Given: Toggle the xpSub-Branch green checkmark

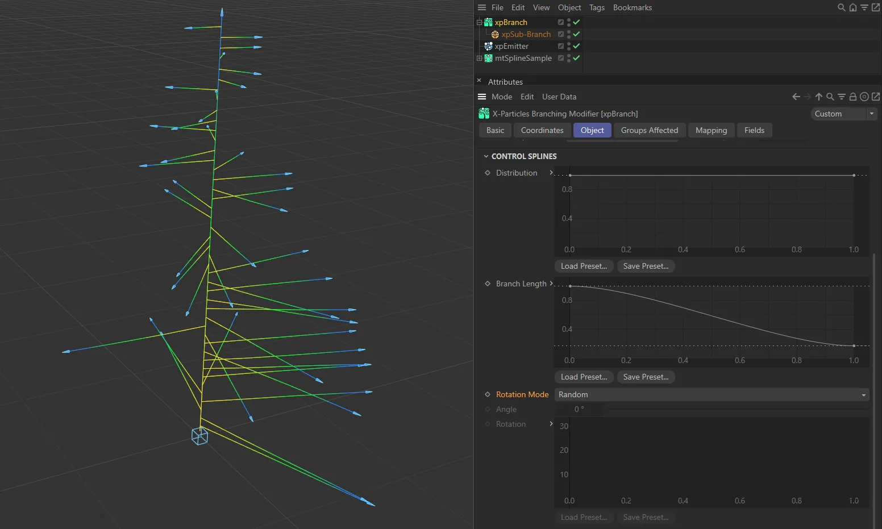Looking at the screenshot, I should (x=576, y=34).
